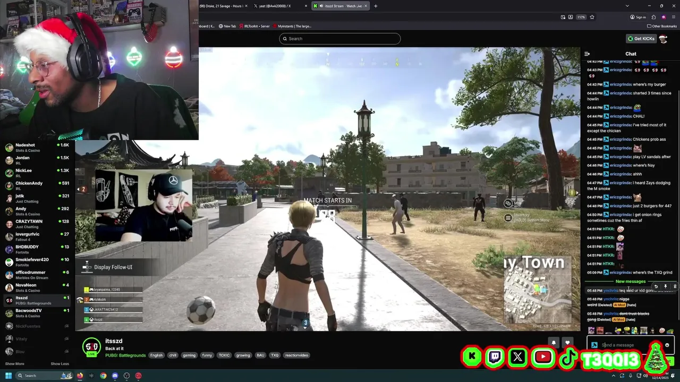The width and height of the screenshot is (680, 382).
Task: Click the ericzgrinda username on "where's my burger"
Action: click(x=620, y=84)
